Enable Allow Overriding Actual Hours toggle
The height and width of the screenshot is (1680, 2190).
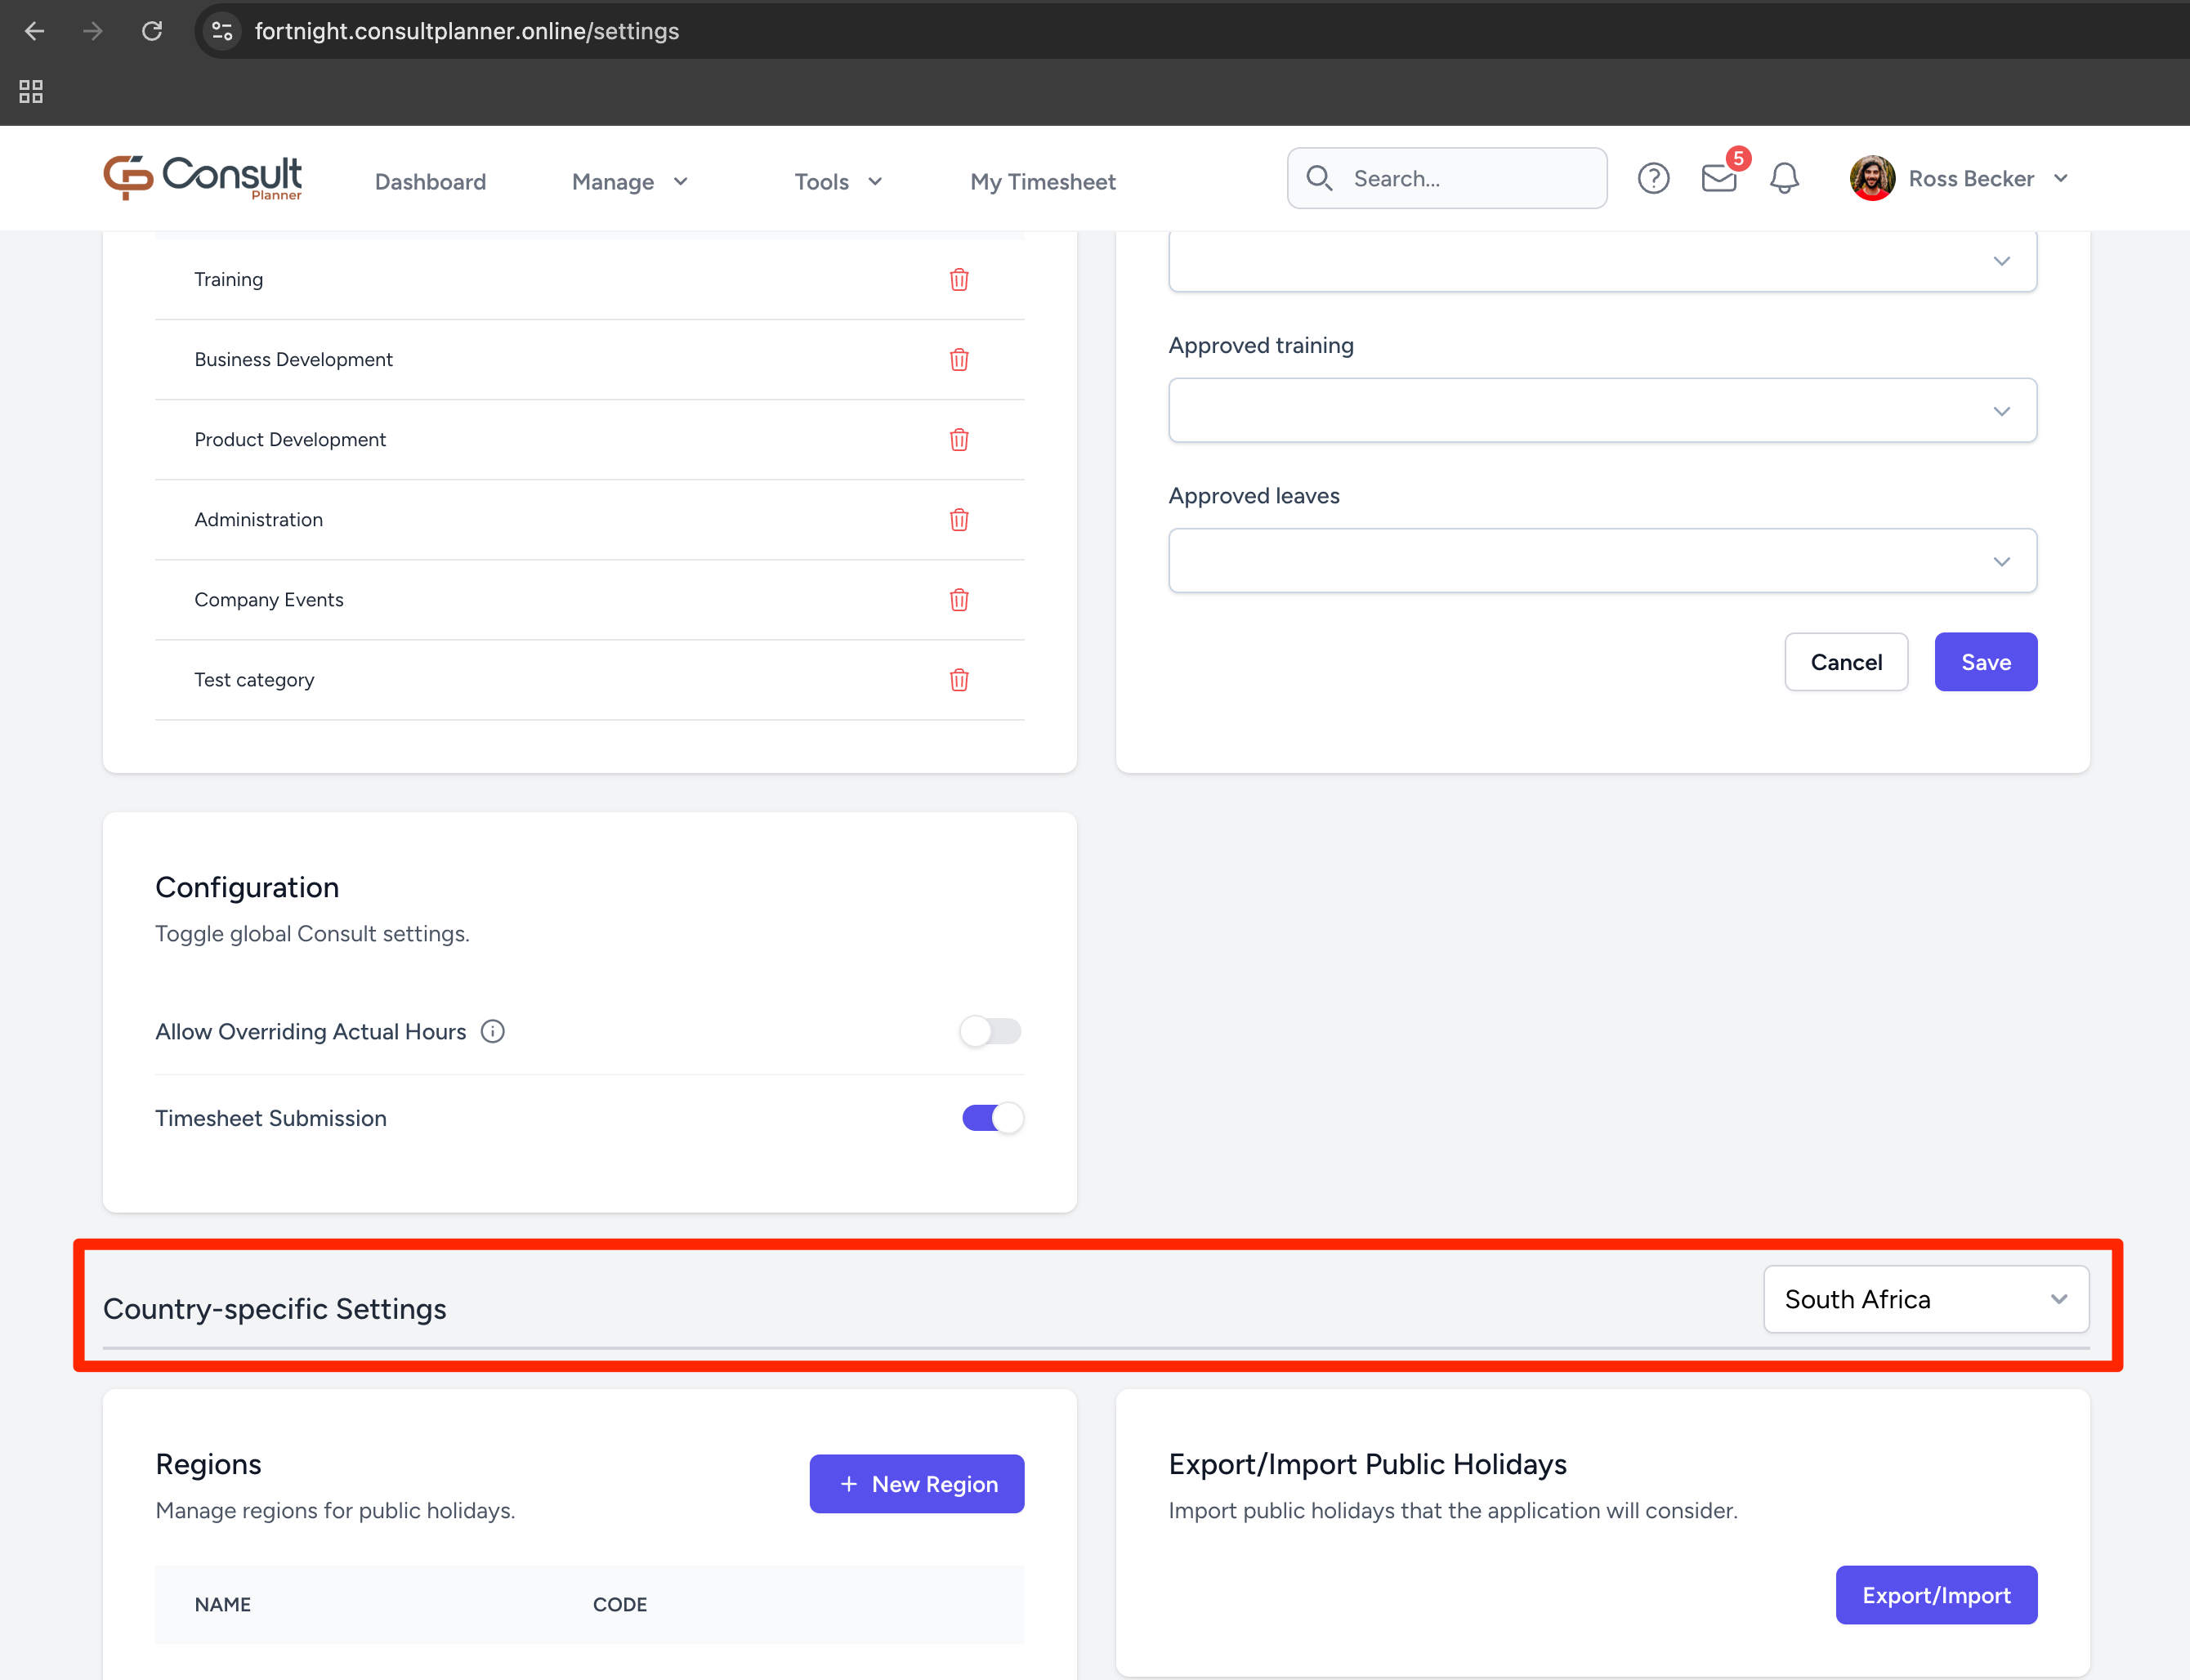[990, 1031]
